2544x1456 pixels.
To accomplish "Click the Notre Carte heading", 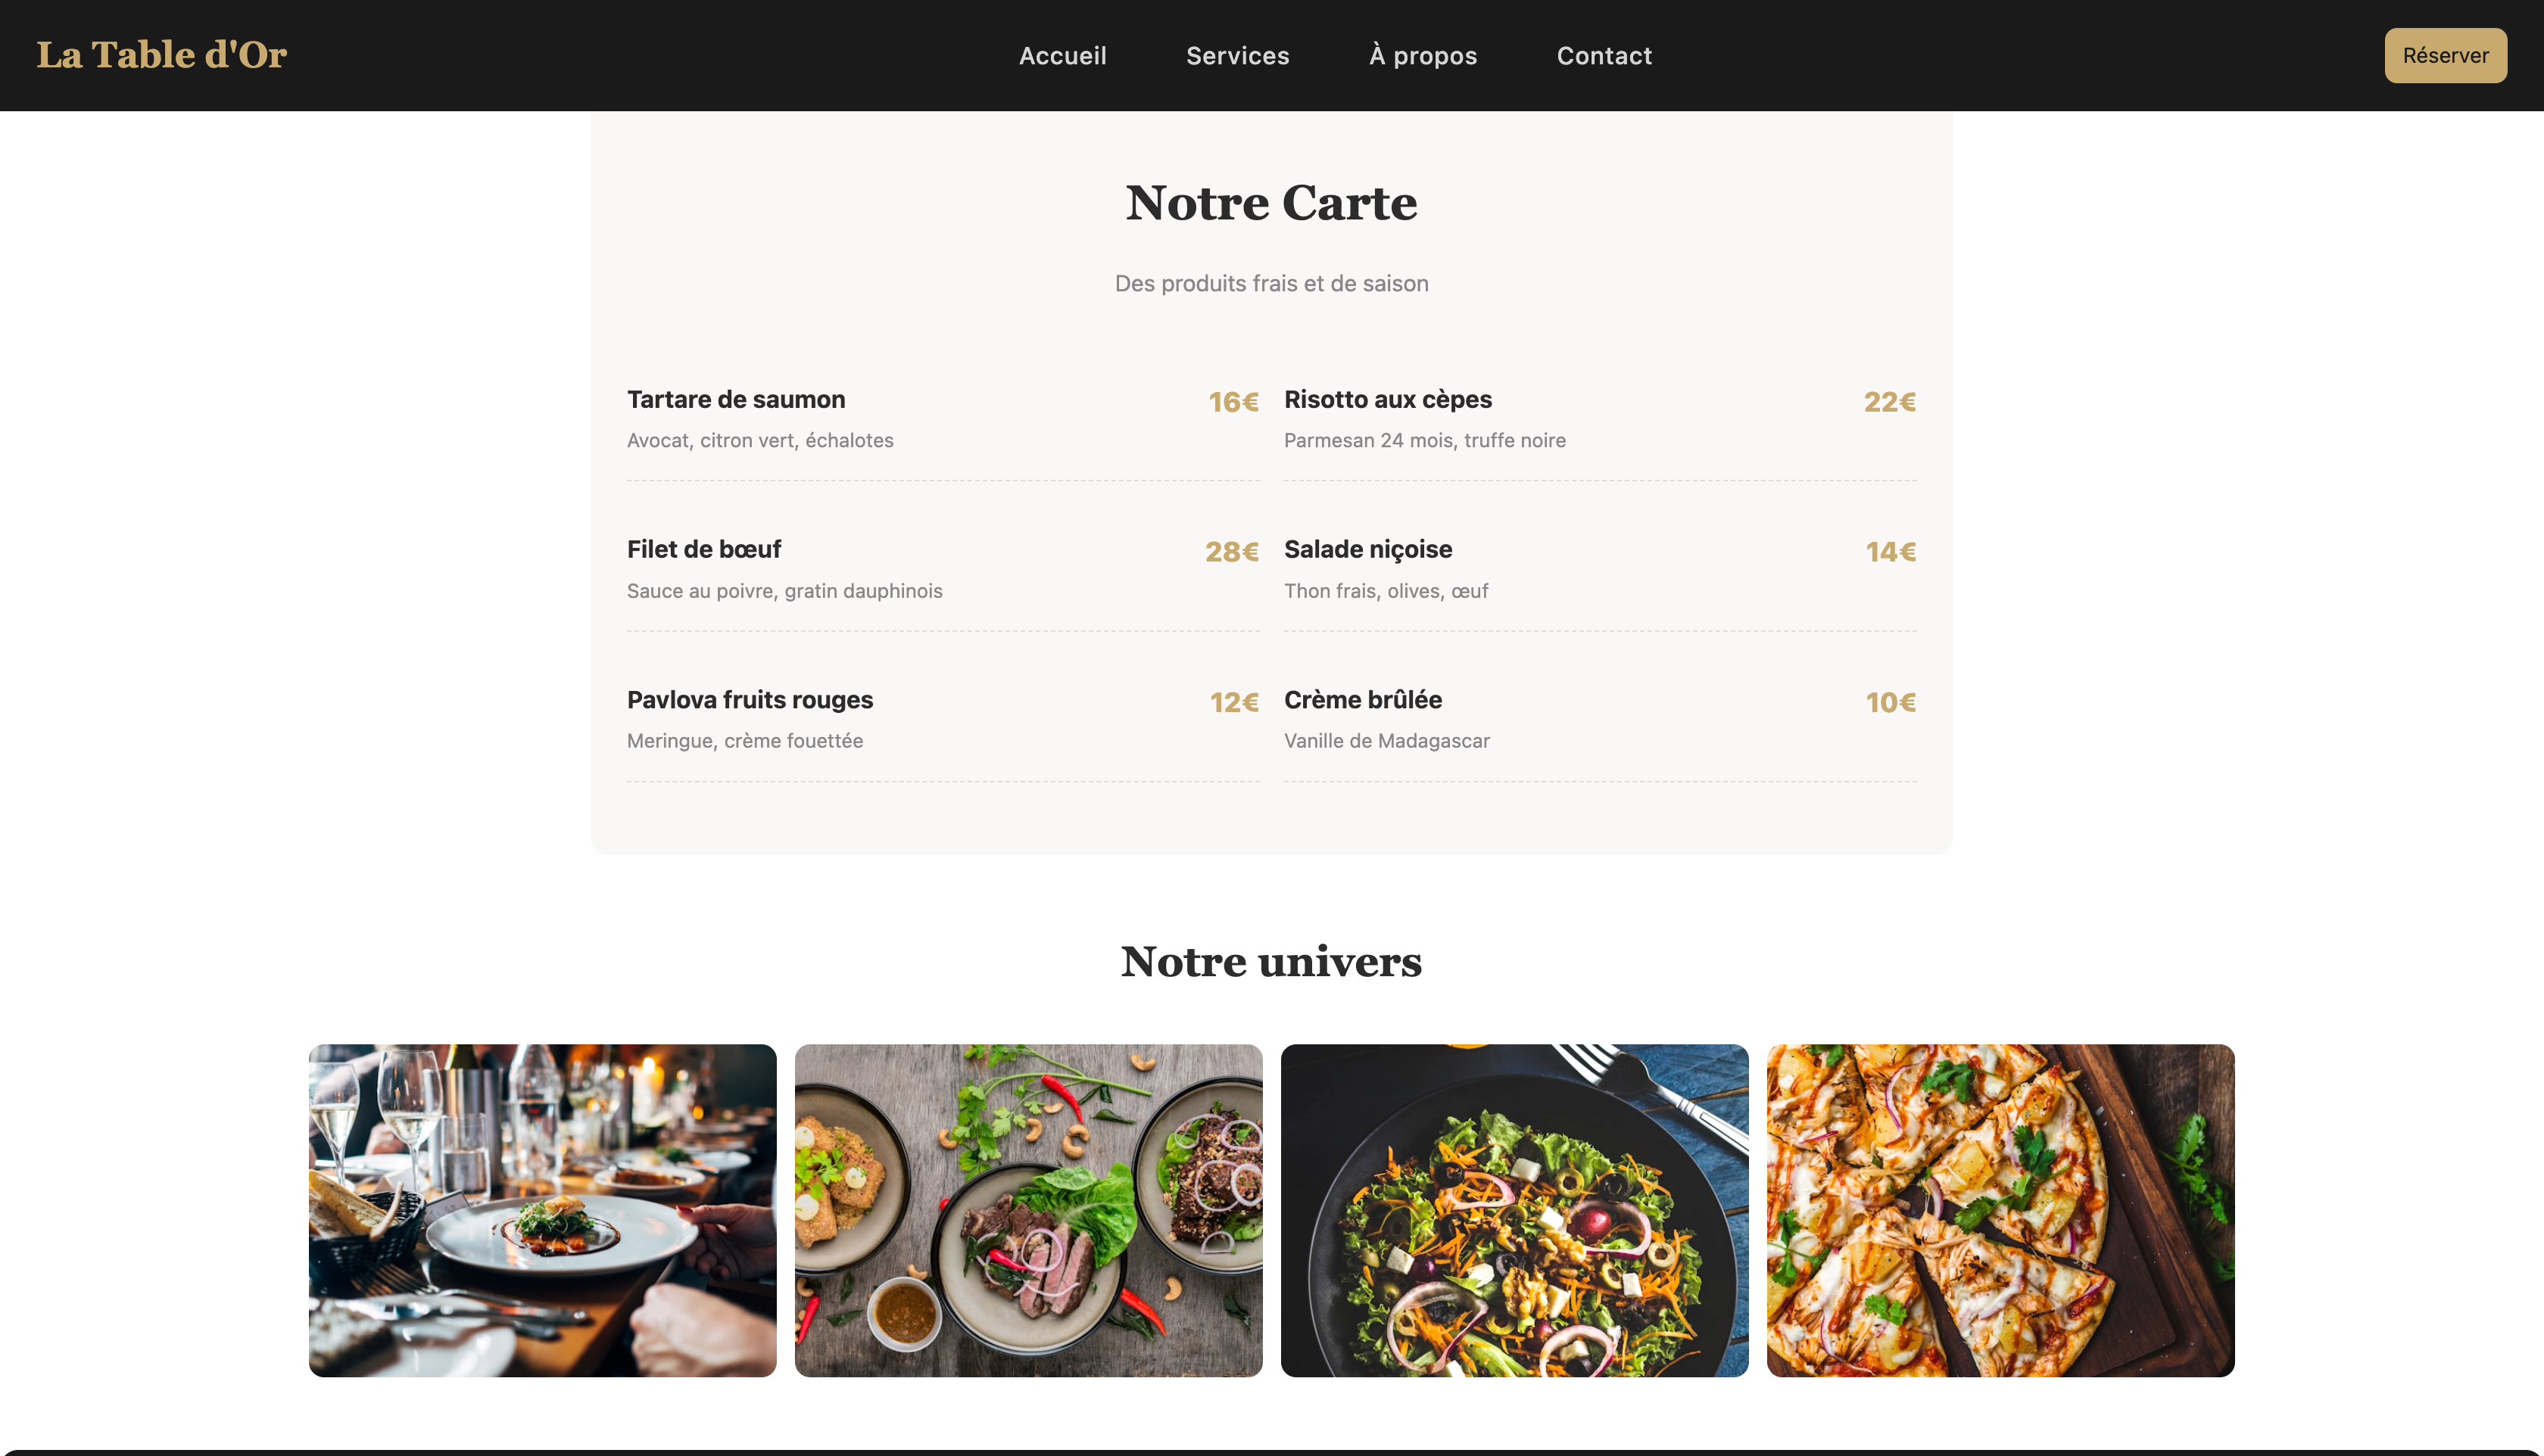I will coord(1271,203).
